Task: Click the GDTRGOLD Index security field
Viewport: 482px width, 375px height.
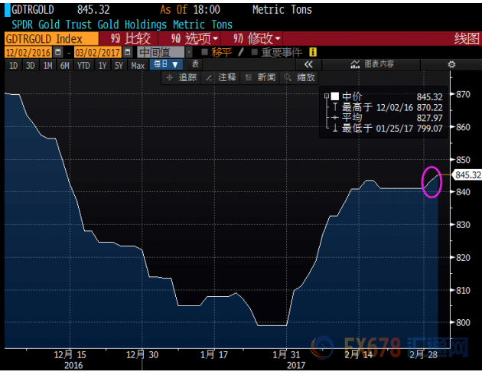Action: pos(52,39)
